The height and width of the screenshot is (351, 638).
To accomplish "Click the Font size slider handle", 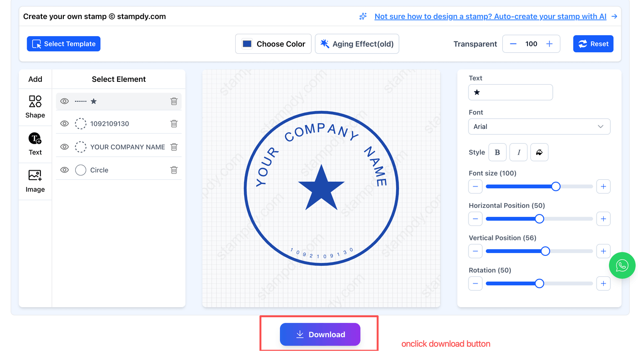I will click(x=556, y=186).
